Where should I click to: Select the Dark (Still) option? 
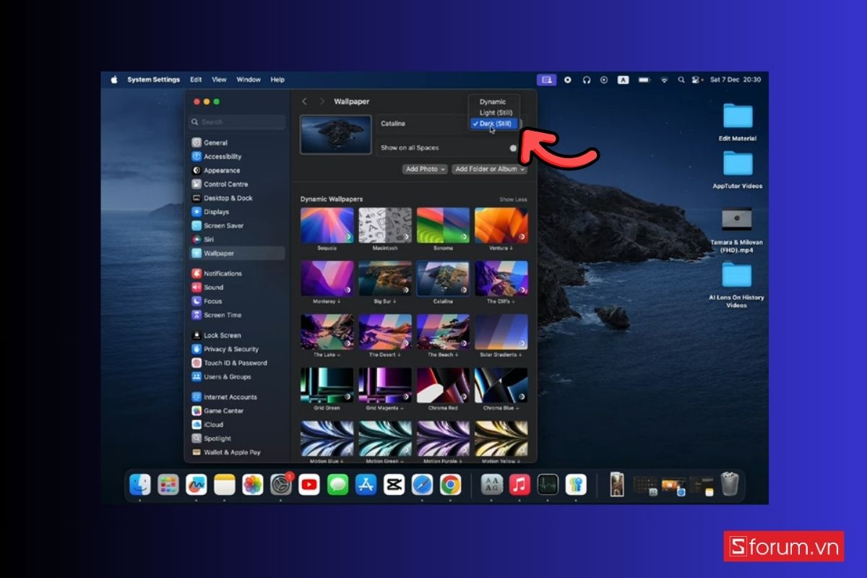[x=493, y=124]
